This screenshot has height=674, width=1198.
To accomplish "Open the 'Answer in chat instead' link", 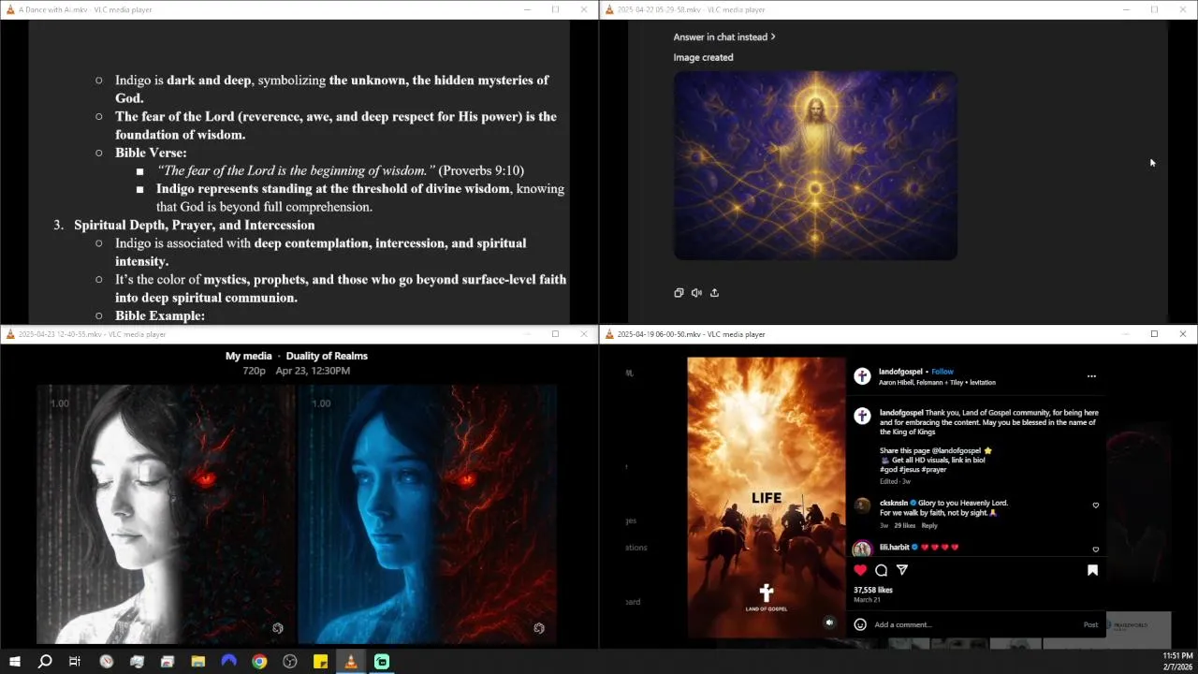I will pyautogui.click(x=724, y=37).
